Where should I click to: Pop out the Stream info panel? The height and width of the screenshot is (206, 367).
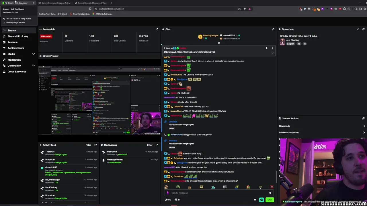(363, 29)
